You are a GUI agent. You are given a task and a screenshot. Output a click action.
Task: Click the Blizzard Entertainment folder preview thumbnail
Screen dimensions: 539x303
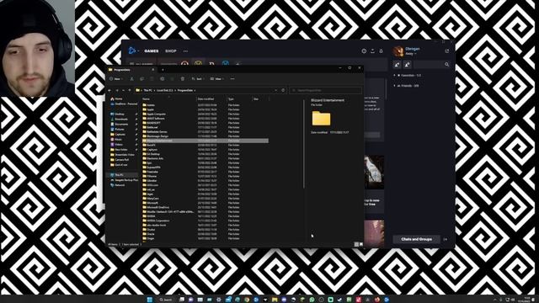click(321, 118)
